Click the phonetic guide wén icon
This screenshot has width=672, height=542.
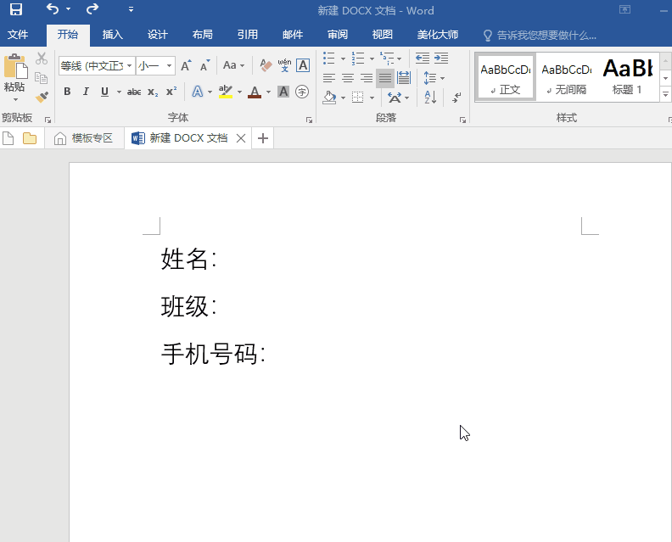284,65
